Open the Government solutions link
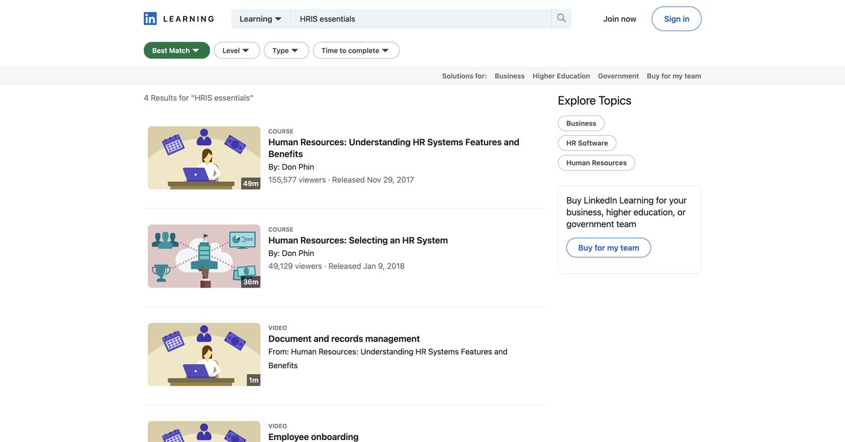Viewport: 845px width, 442px height. tap(619, 76)
